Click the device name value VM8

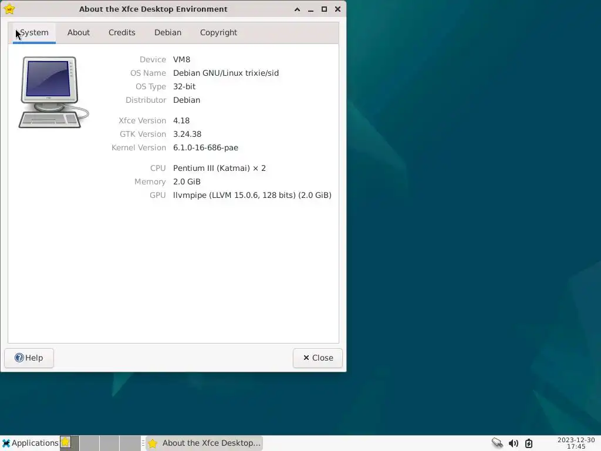pos(182,59)
